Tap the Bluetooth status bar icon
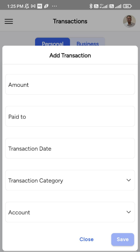 click(91, 6)
